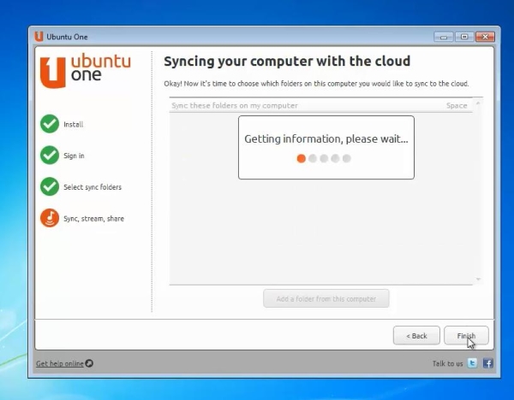The height and width of the screenshot is (400, 514).
Task: Click the orange Sync, stream, share icon
Action: click(x=50, y=218)
